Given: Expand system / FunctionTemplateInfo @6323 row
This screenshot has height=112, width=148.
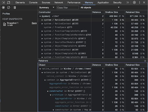Looking at the screenshot, I should point(42,57).
